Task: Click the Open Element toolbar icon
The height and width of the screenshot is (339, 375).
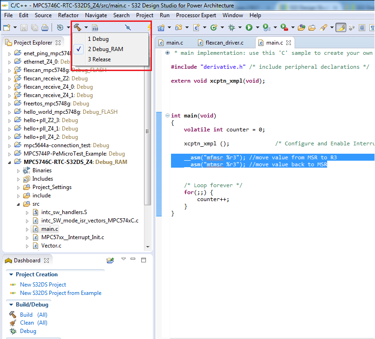Action: (x=301, y=28)
